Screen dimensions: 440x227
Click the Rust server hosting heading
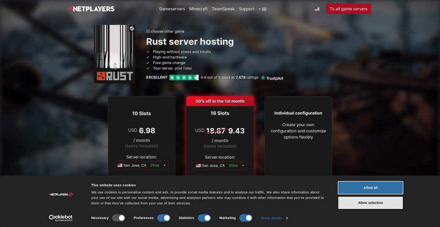pos(190,42)
